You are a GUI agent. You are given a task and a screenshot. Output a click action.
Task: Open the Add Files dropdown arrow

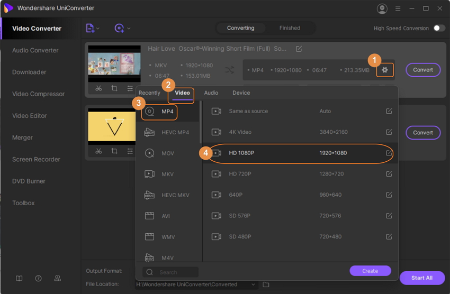(98, 29)
